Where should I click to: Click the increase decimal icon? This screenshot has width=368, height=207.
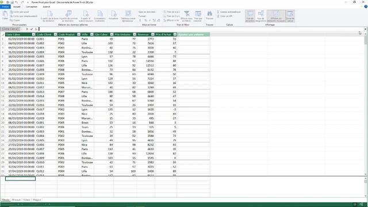point(154,21)
